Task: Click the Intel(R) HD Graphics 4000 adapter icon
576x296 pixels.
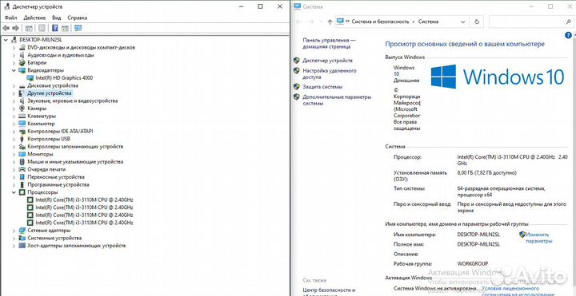Action: tap(30, 78)
